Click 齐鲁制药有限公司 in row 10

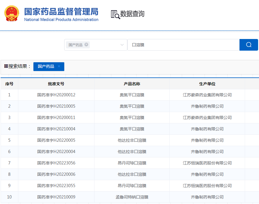click(x=207, y=197)
